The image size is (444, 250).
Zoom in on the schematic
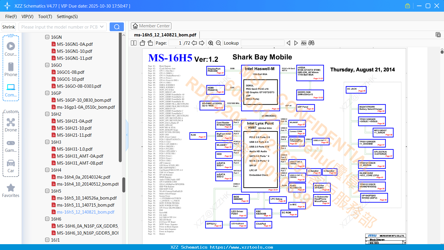coord(211,43)
